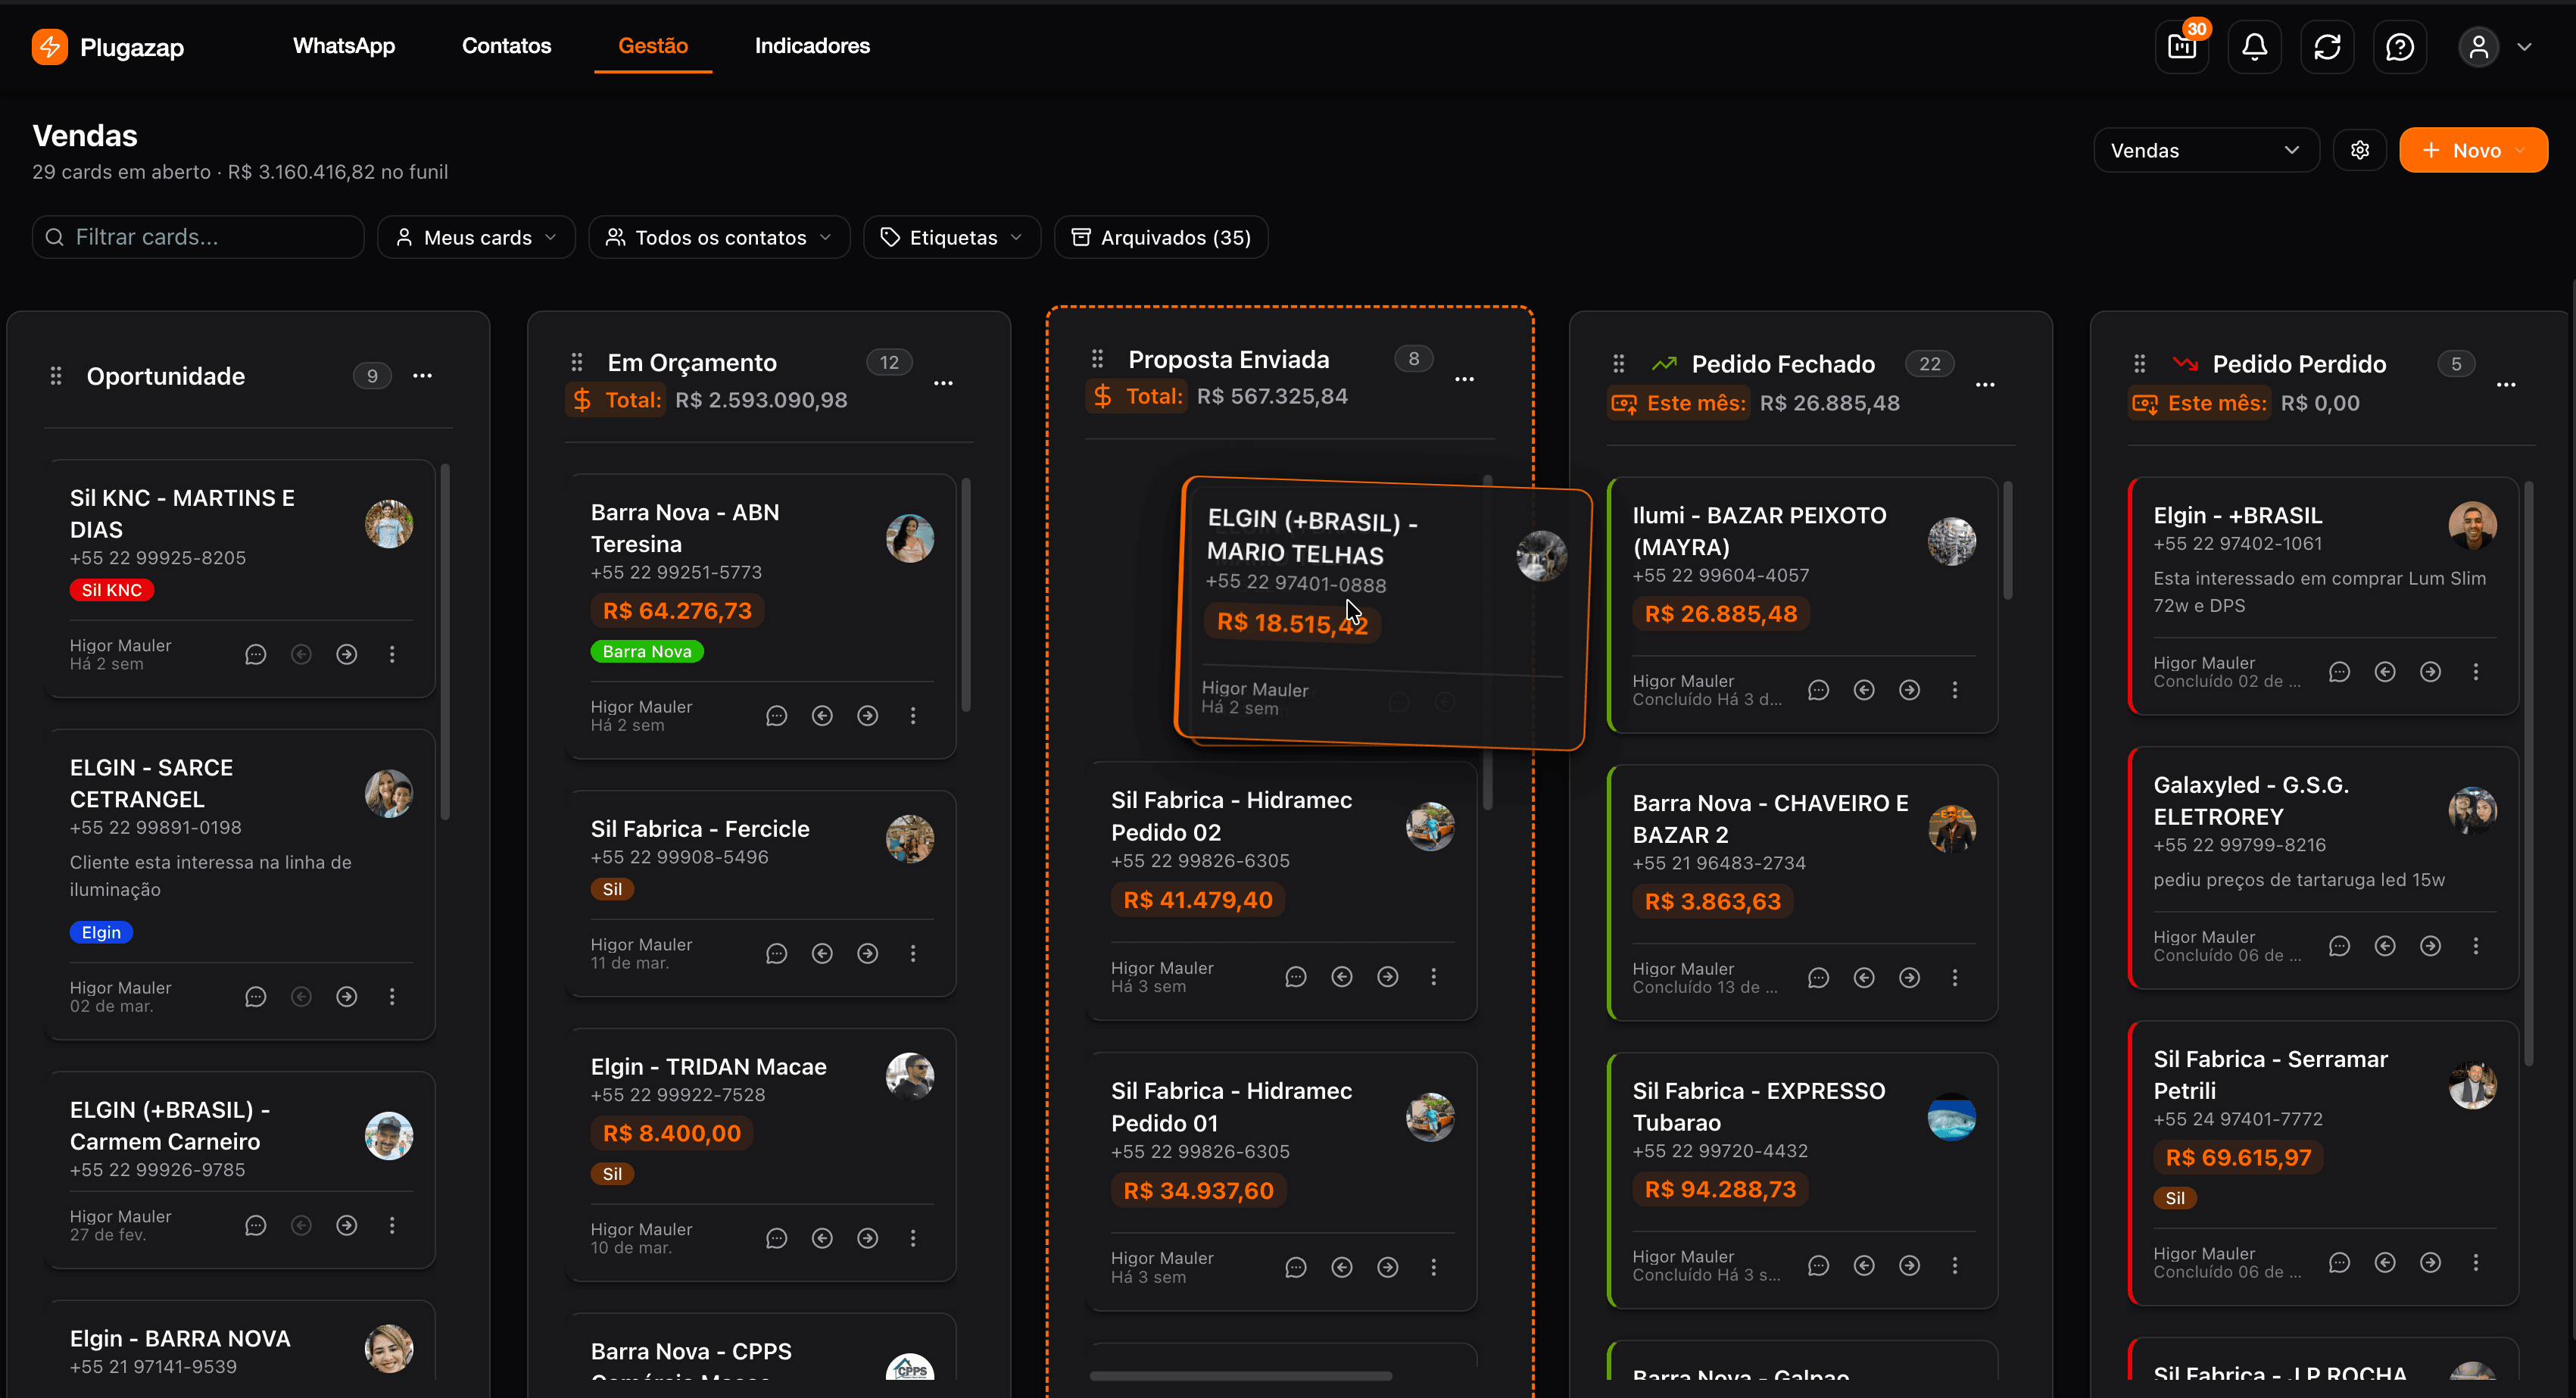
Task: Click the help question mark icon
Action: tap(2400, 46)
